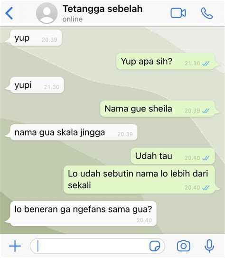The height and width of the screenshot is (258, 225).
Task: Select the 'Nama gue sheila' message
Action: 159,109
